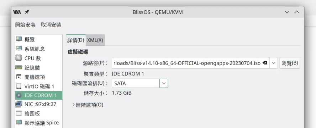316x128 pixels.
Task: Select the 繪圖板 tablet icon
Action: click(19, 113)
